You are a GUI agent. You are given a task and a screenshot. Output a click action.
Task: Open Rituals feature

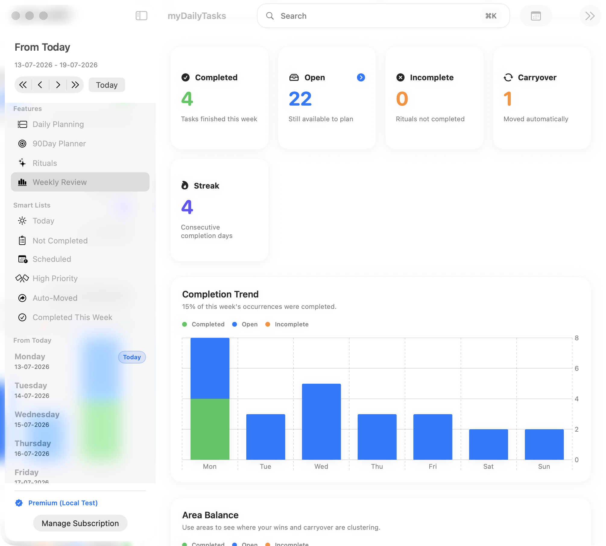(x=80, y=163)
